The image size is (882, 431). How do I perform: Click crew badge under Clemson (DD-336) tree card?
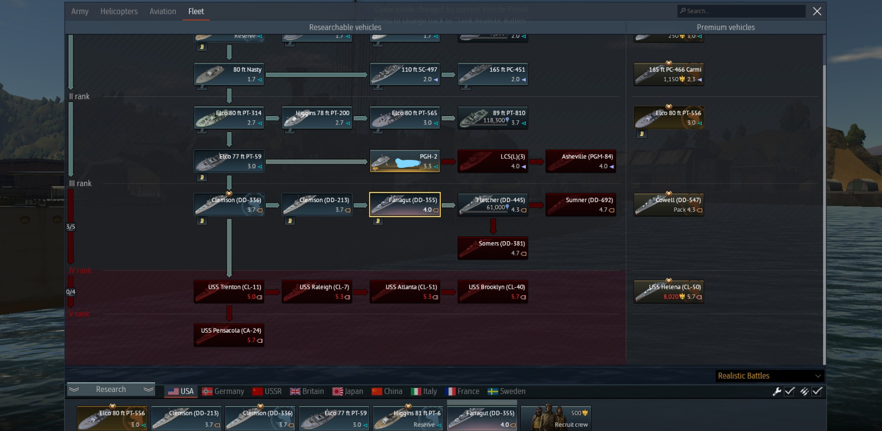pyautogui.click(x=202, y=221)
